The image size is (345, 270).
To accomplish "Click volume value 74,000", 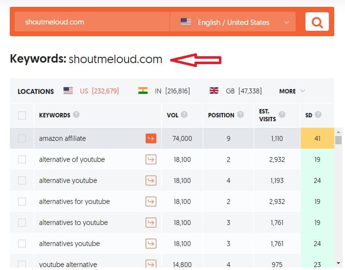I will pyautogui.click(x=182, y=138).
